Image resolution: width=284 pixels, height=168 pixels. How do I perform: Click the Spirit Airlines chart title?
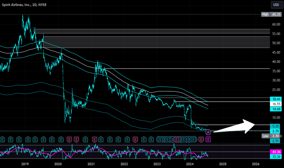point(24,5)
